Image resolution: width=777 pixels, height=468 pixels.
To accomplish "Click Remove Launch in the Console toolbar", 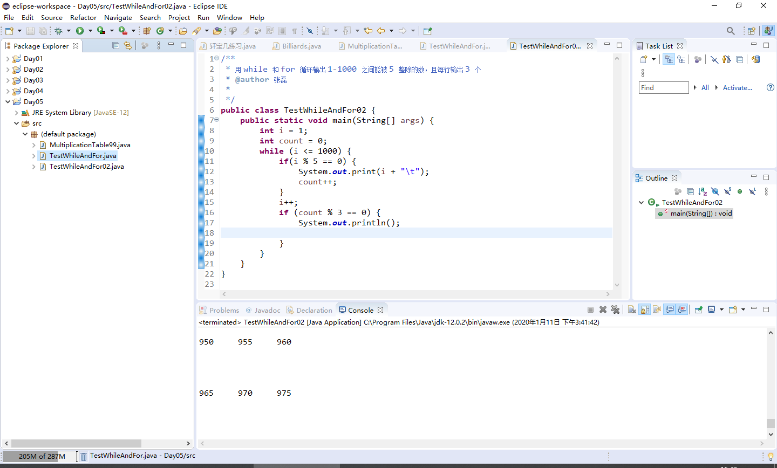I will pos(603,309).
